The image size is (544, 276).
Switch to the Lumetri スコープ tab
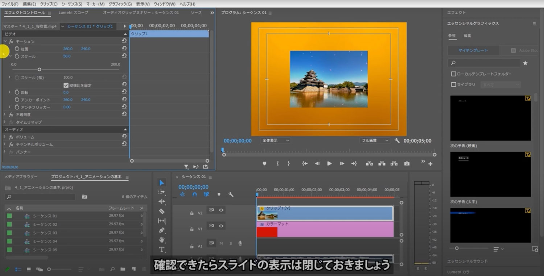pyautogui.click(x=74, y=13)
